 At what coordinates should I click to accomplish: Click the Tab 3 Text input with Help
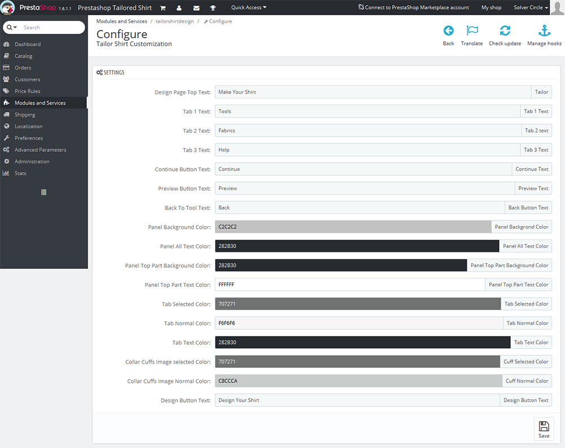point(368,150)
